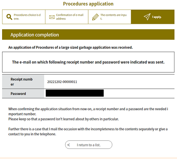
Task: Click 'I return to a list.' button
Action: (88, 145)
